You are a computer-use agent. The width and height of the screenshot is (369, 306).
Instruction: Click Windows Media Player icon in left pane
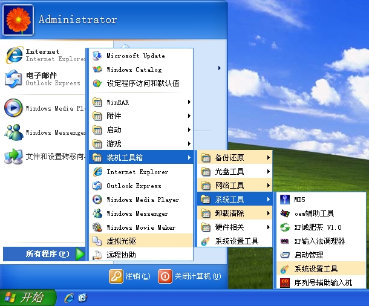[x=13, y=108]
